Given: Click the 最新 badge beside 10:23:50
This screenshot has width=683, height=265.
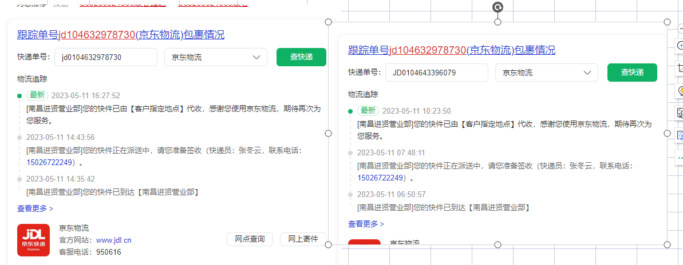Looking at the screenshot, I should 368,111.
